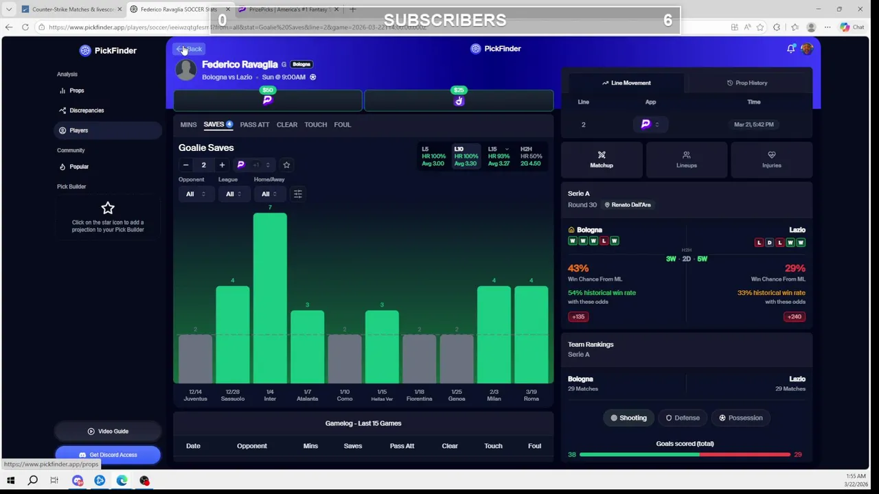Image resolution: width=879 pixels, height=494 pixels.
Task: Open the PrizePicks line selector dropdown
Action: tap(254, 165)
